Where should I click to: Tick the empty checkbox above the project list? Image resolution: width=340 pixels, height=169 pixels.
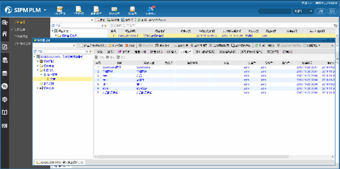[124, 25]
